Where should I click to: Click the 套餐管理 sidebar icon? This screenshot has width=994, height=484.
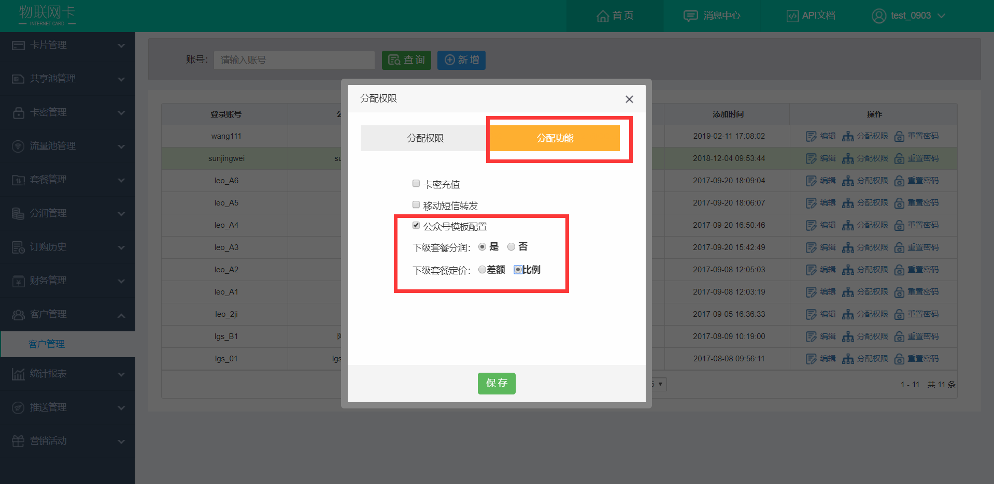click(x=18, y=180)
